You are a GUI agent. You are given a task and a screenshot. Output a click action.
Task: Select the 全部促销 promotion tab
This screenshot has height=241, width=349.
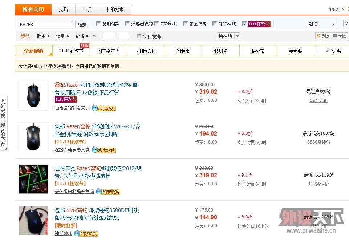pos(34,51)
